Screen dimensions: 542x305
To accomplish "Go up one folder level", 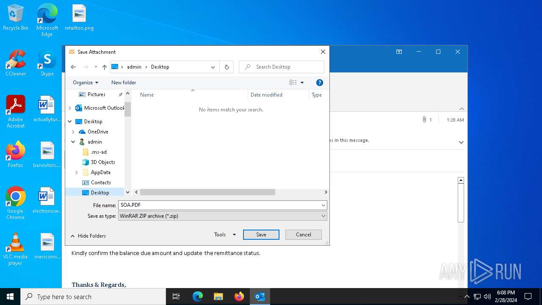I will click(x=104, y=67).
